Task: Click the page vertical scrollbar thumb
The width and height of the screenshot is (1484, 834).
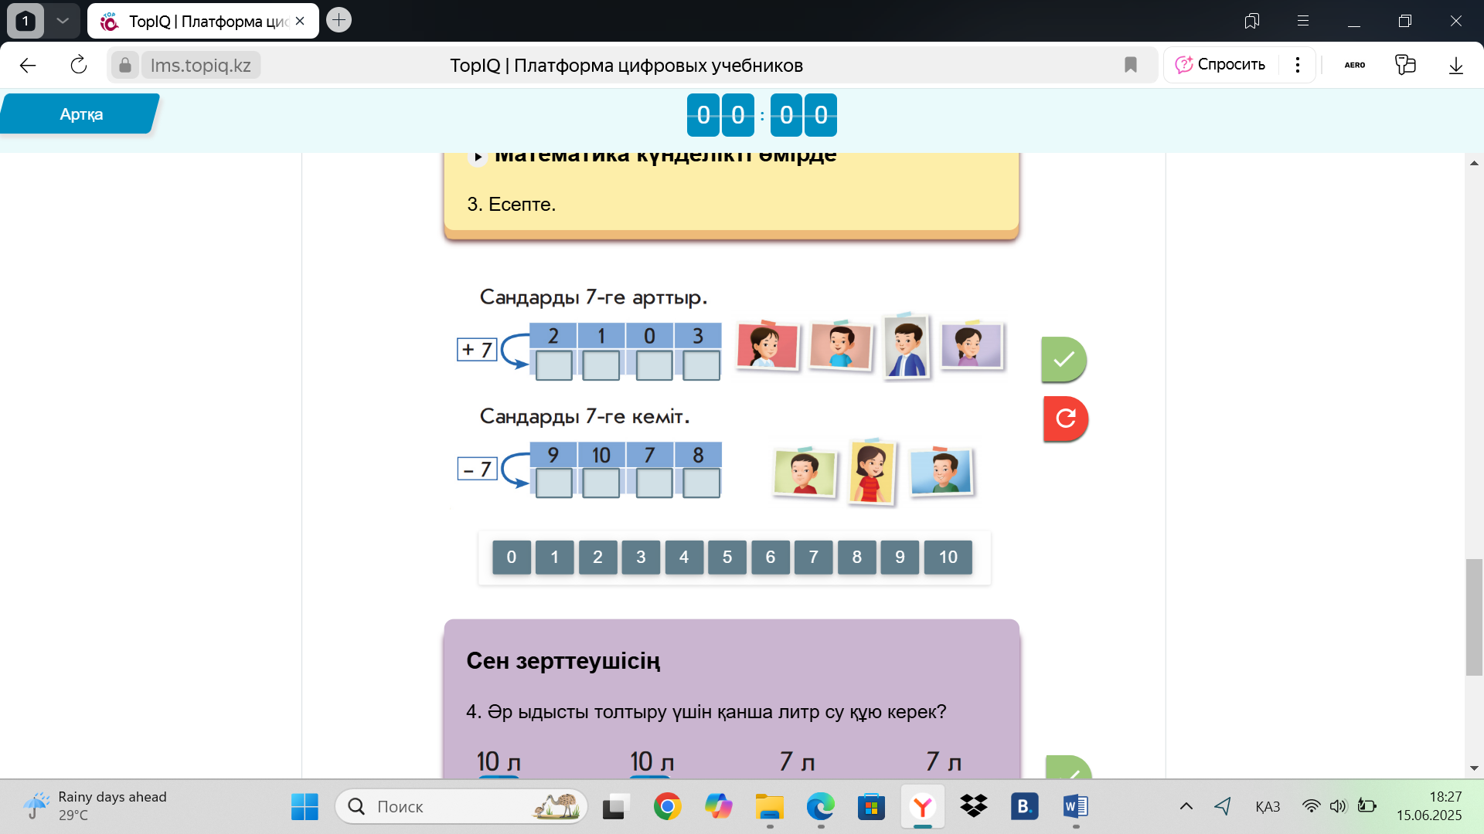Action: [1473, 618]
